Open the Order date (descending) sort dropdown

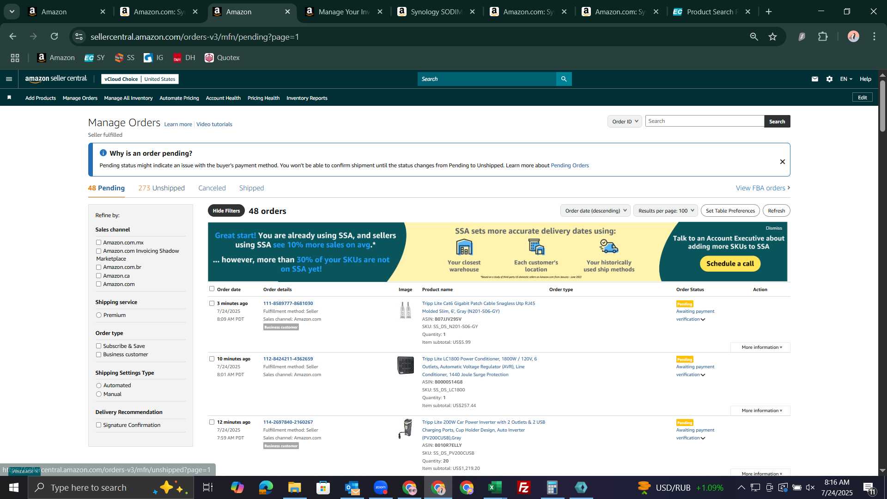click(x=595, y=211)
